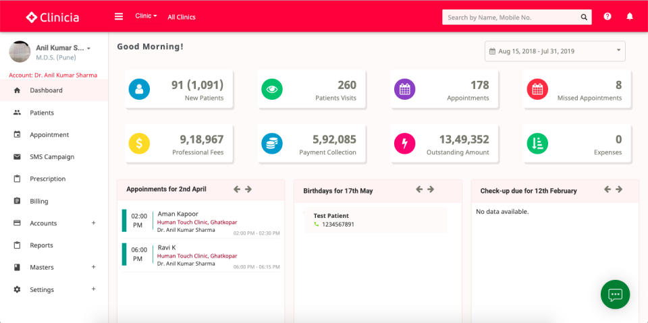Go to next day in Appointments panel

[248, 189]
